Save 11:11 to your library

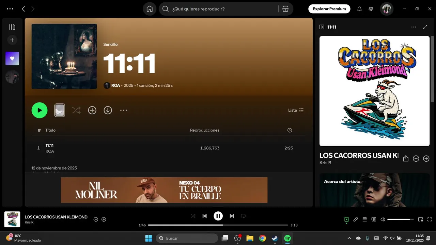tap(92, 110)
